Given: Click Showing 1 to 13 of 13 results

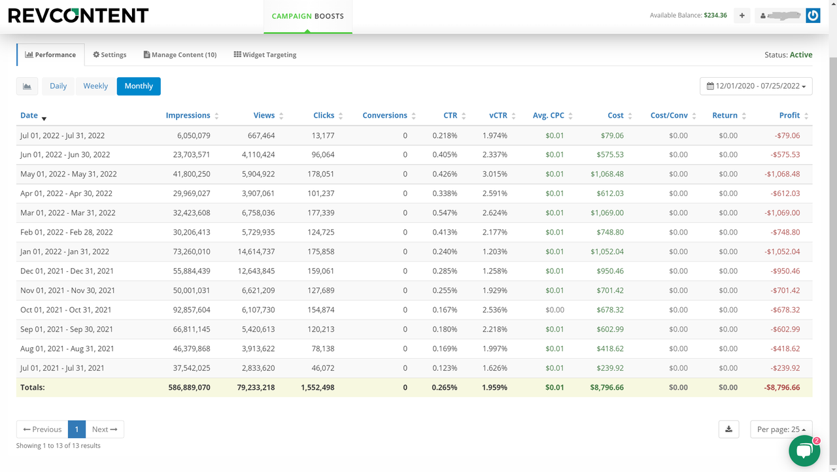Looking at the screenshot, I should coord(58,446).
